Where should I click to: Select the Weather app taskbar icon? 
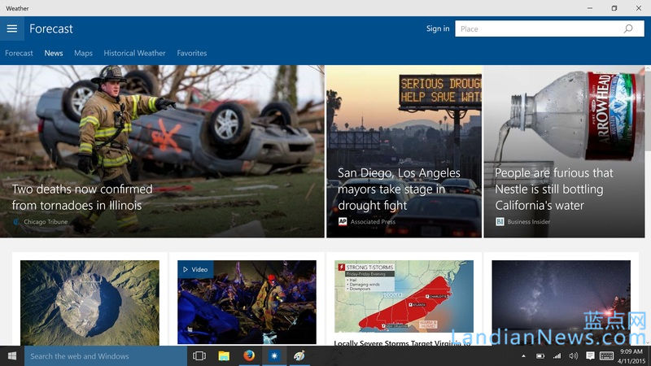(274, 356)
